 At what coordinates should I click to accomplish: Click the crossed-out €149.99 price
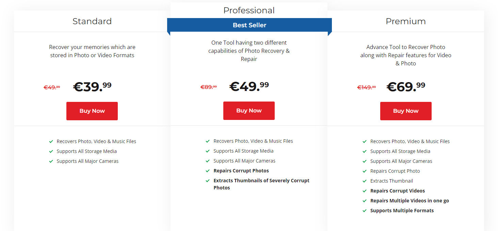coord(367,87)
